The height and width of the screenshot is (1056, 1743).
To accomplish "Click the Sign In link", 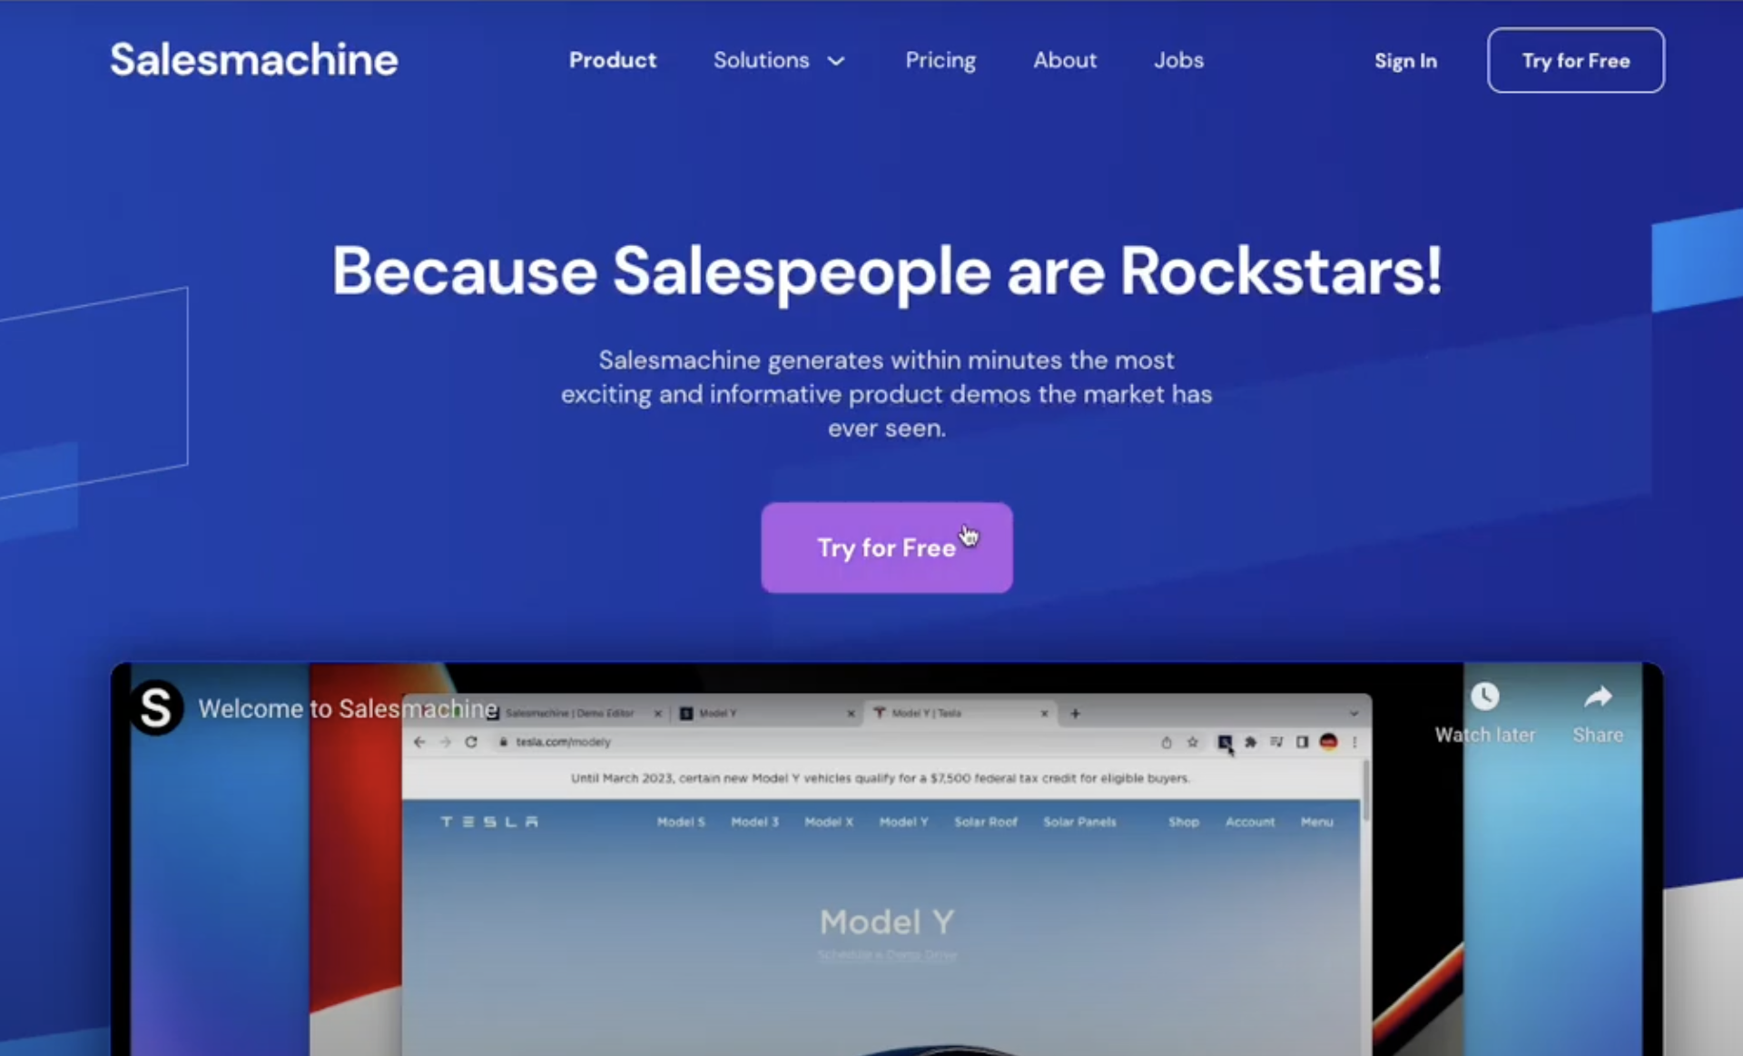I will point(1404,61).
